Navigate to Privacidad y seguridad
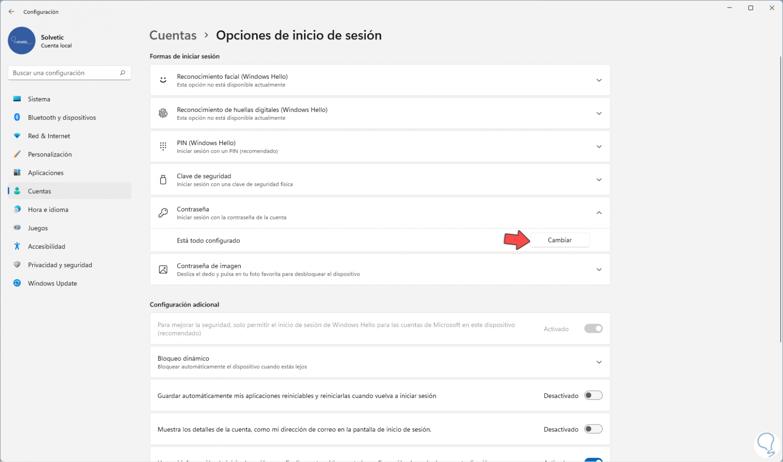Screen dimensions: 783x462 [69, 265]
